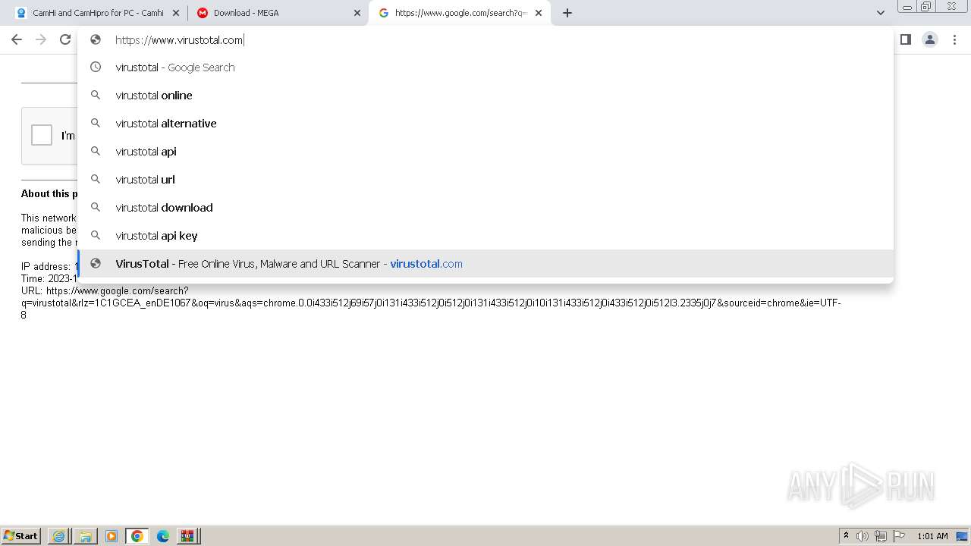971x546 pixels.
Task: Switch to CamHi and CamHipro for PC tab
Action: (x=97, y=13)
